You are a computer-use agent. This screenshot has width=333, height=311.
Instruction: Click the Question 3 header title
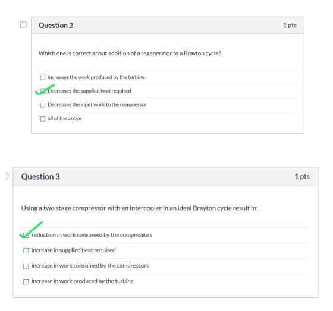point(40,177)
